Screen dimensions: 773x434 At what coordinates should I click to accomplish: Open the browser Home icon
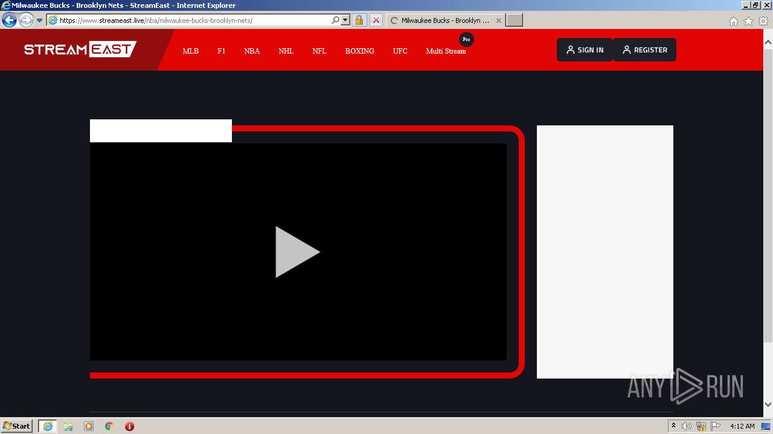[733, 21]
